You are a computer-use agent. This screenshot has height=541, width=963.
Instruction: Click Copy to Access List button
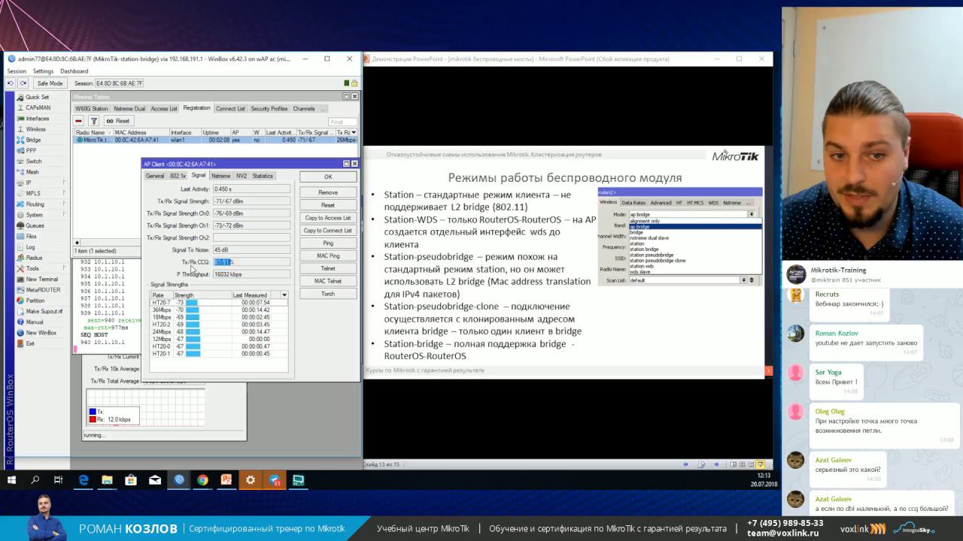click(328, 218)
